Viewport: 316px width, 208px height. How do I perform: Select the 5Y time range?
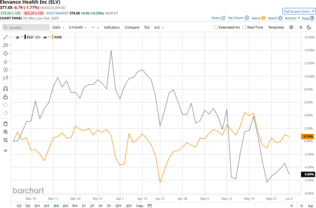[x=109, y=206]
